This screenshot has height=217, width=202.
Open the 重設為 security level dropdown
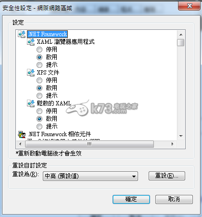pos(90,176)
